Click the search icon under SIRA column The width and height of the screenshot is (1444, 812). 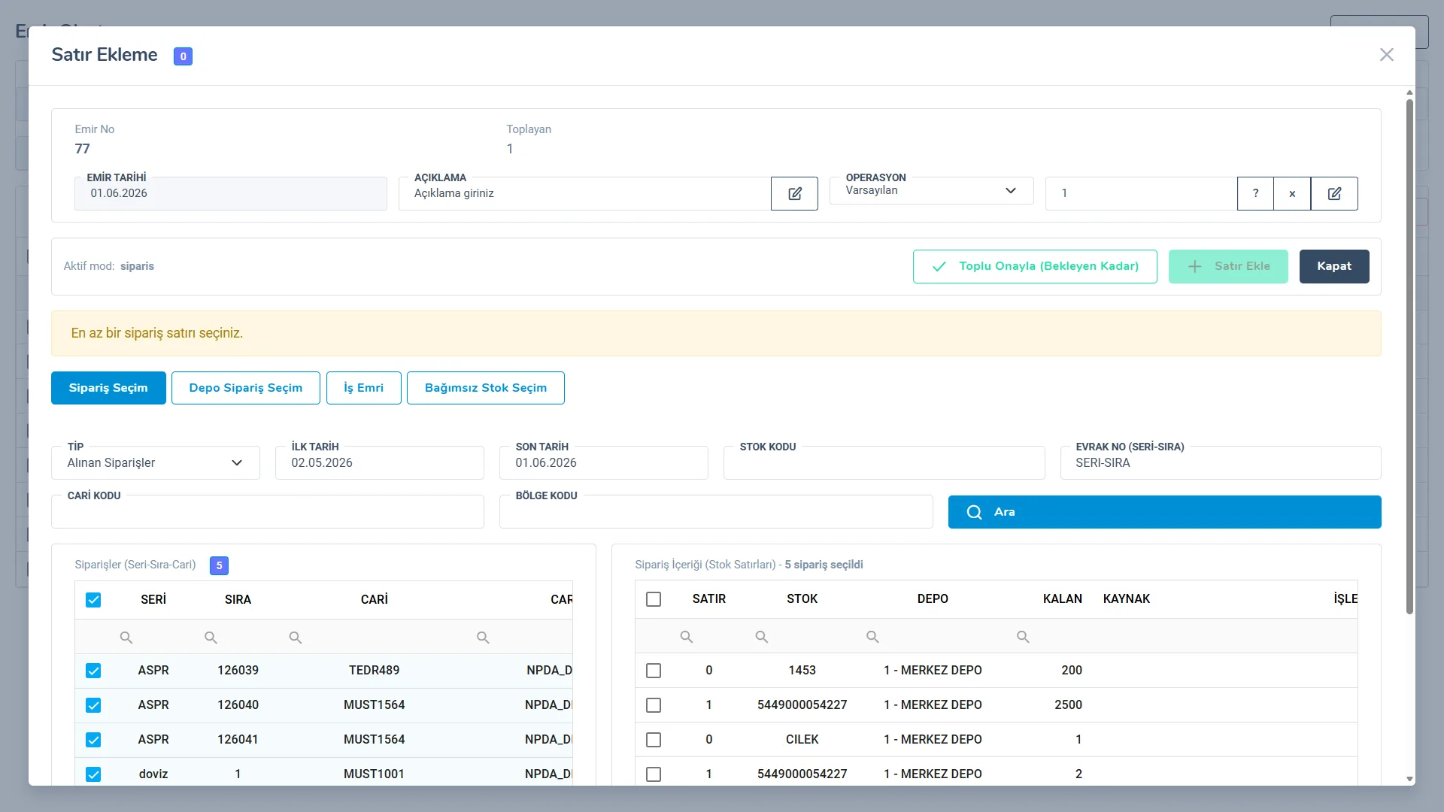(211, 638)
